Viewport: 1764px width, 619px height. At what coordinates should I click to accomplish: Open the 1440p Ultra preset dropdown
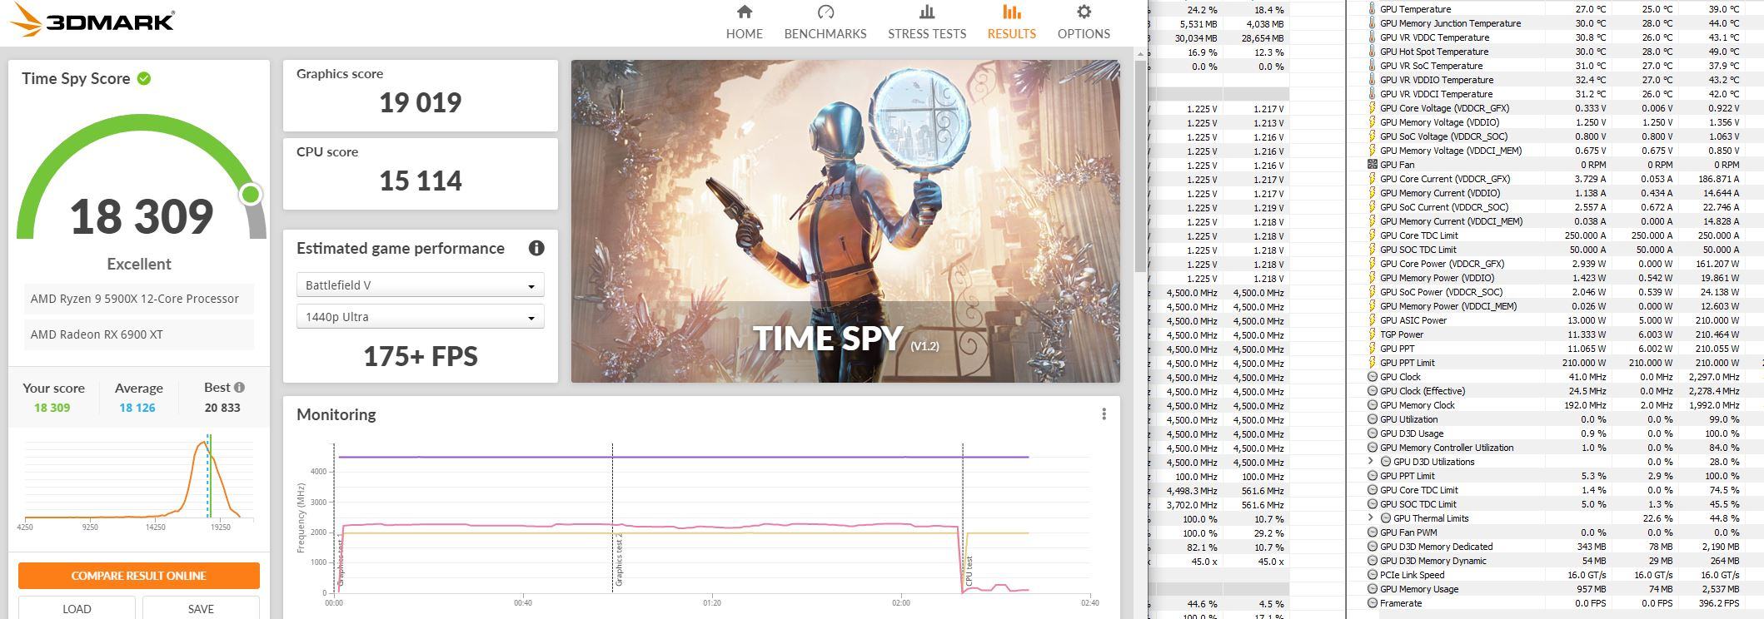[x=420, y=317]
